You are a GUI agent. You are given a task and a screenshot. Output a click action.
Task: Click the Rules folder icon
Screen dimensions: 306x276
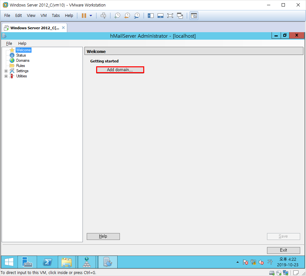12,66
